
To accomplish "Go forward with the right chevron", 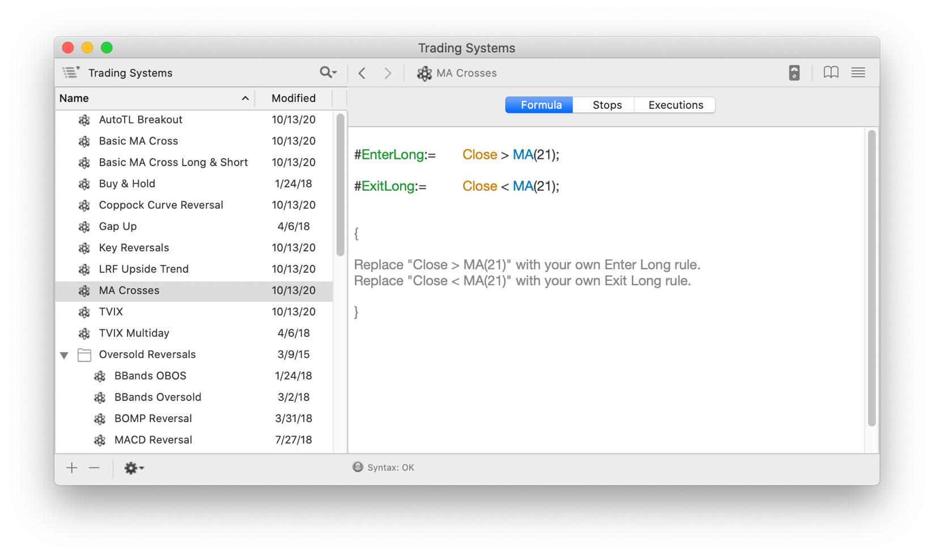I will click(388, 73).
